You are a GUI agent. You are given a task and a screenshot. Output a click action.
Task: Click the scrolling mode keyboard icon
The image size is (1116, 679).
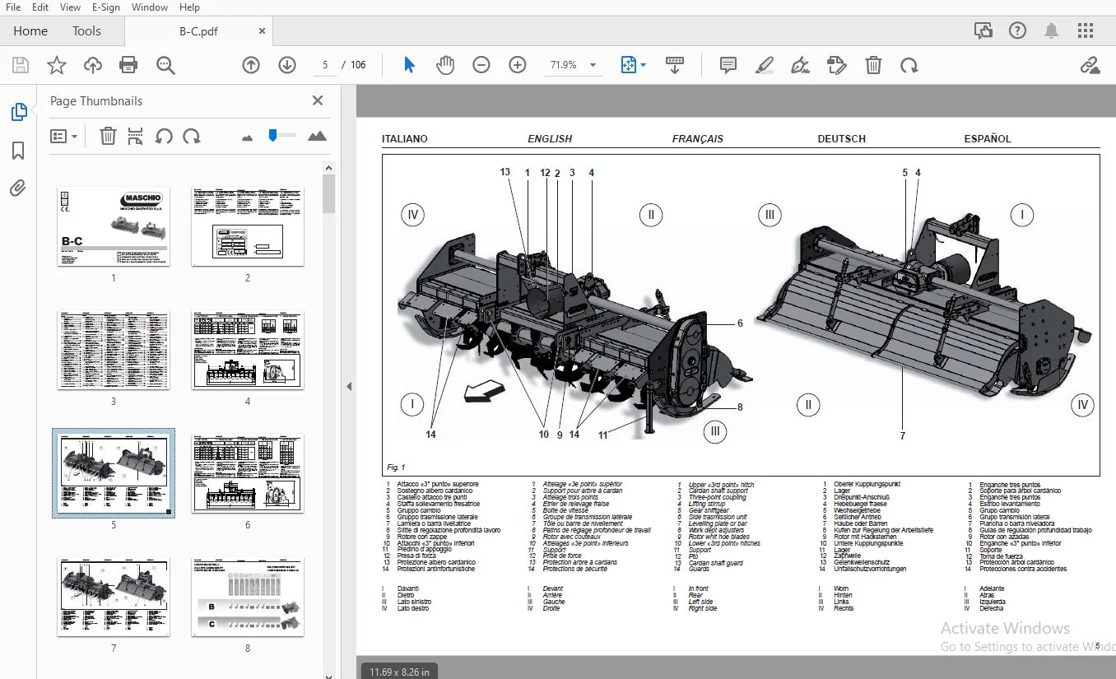pyautogui.click(x=675, y=65)
